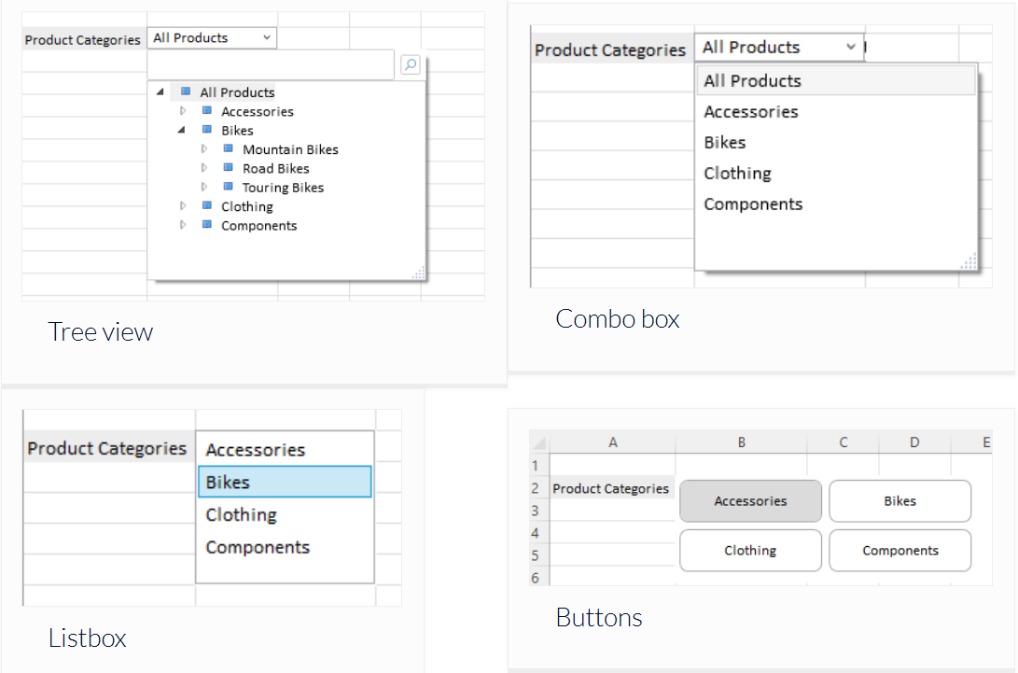Image resolution: width=1018 pixels, height=673 pixels.
Task: Click the Components button
Action: coord(899,550)
